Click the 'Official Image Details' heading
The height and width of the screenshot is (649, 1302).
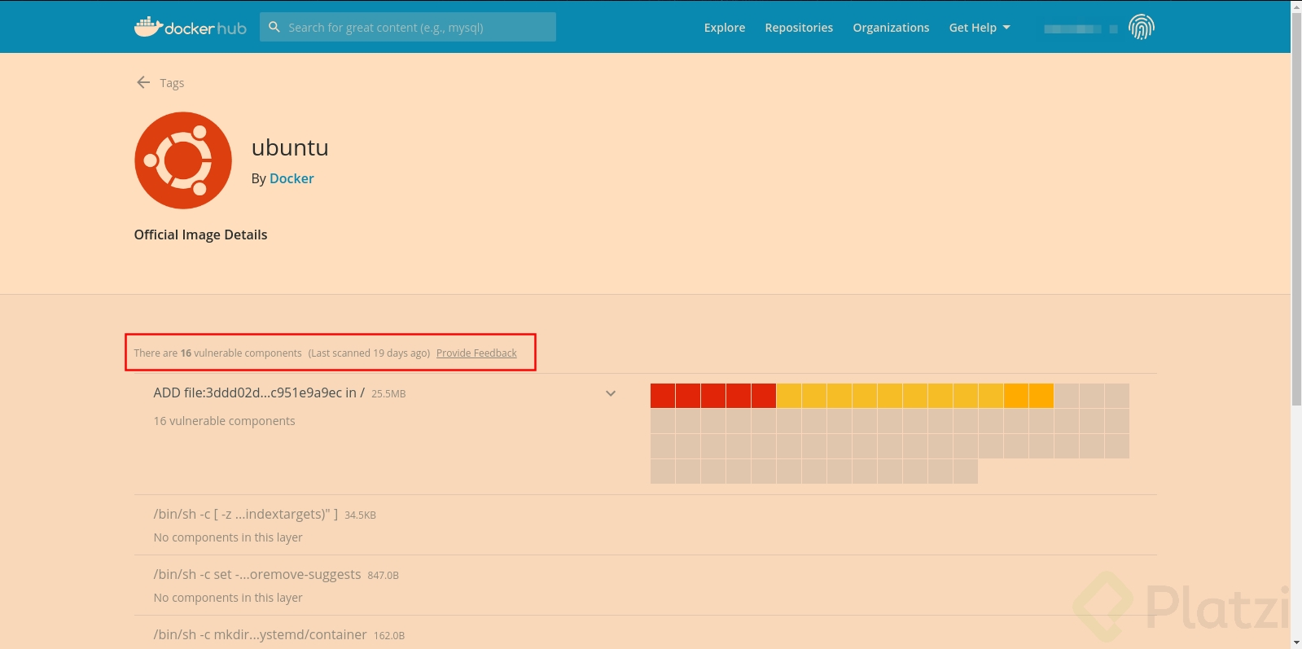point(200,235)
